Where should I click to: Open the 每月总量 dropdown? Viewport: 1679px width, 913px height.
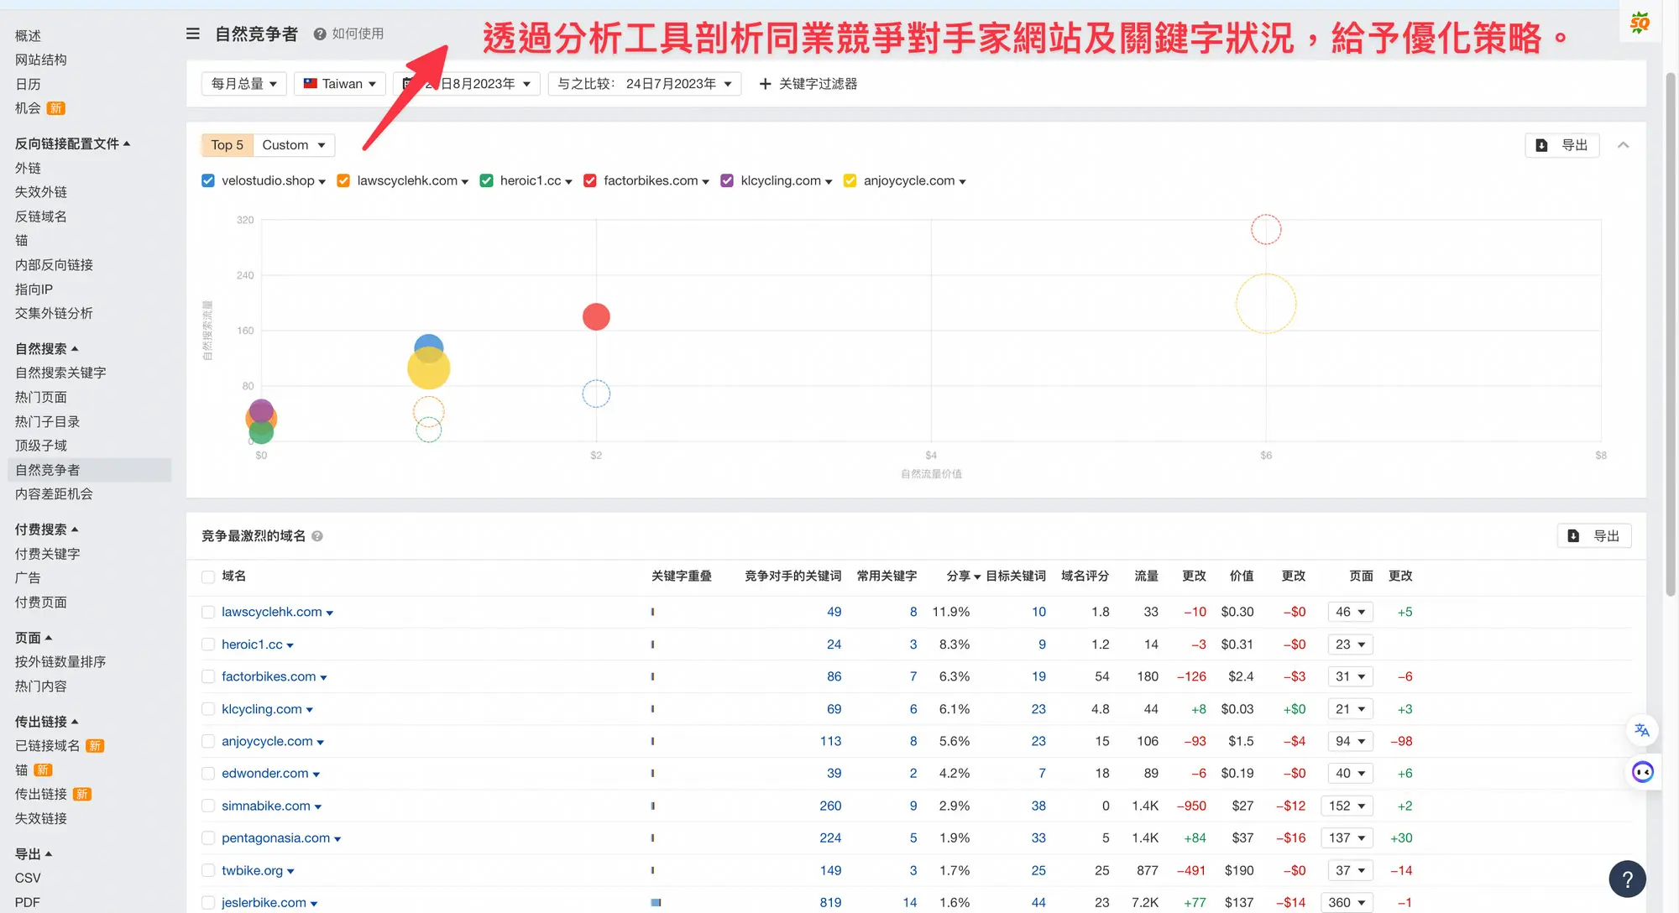(x=244, y=84)
